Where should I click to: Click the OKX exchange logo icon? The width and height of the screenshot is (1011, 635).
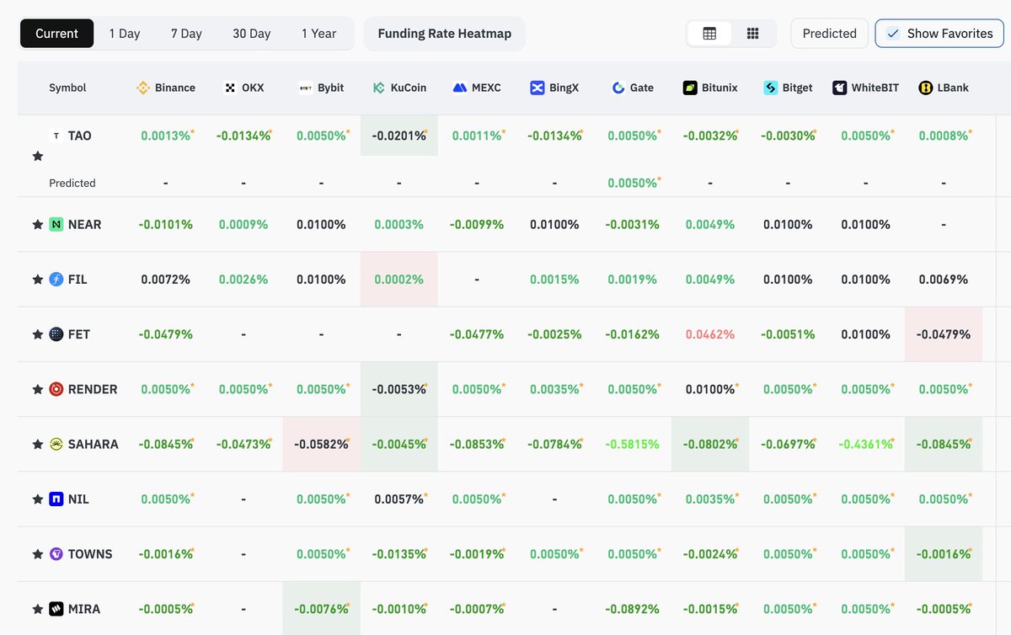pos(230,88)
